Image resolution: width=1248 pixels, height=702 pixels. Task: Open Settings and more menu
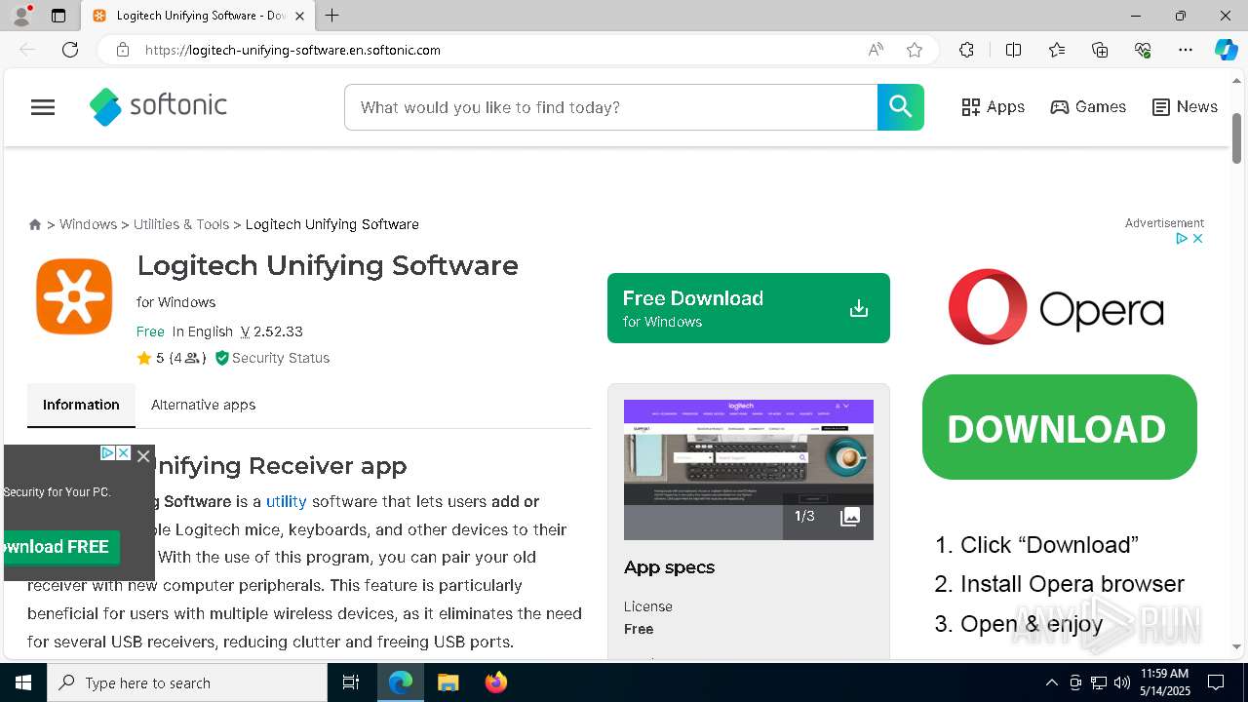click(1186, 50)
